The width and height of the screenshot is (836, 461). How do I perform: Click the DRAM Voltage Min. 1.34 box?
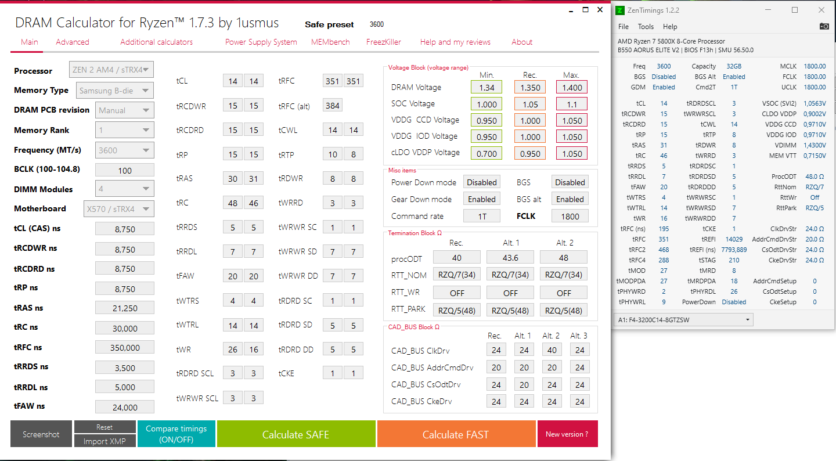[x=487, y=87]
